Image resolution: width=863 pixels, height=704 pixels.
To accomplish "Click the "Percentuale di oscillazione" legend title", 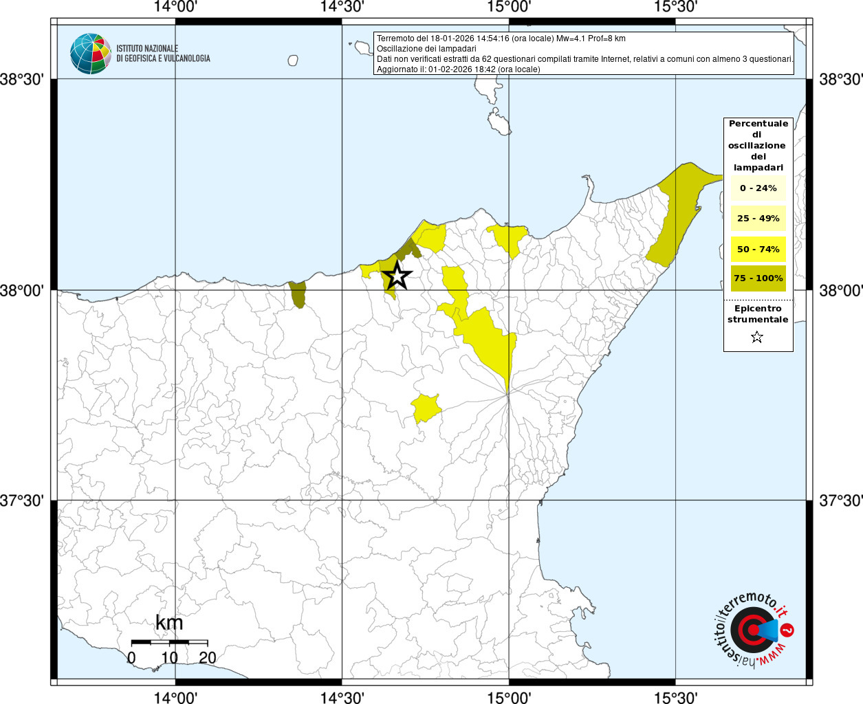I will click(758, 145).
